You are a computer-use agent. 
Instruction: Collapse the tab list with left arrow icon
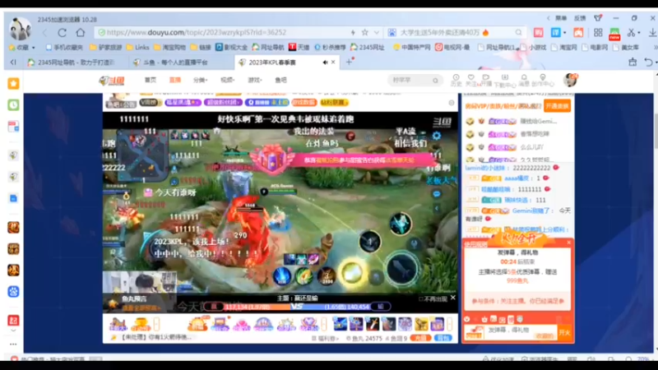pyautogui.click(x=13, y=62)
